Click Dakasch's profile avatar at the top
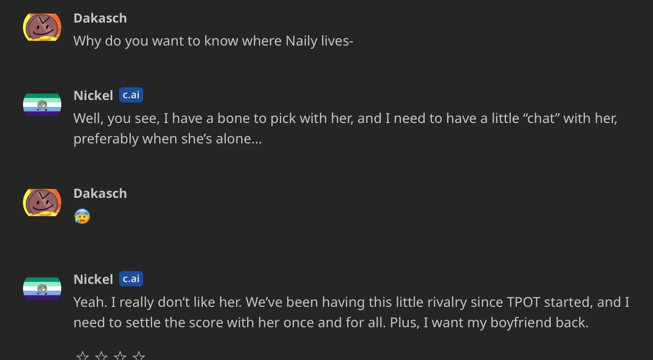 coord(42,27)
